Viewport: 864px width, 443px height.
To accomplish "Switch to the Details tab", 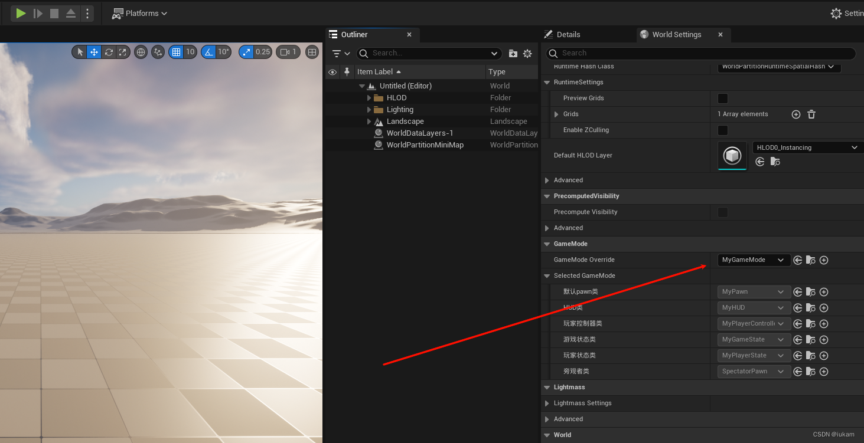I will [x=562, y=35].
